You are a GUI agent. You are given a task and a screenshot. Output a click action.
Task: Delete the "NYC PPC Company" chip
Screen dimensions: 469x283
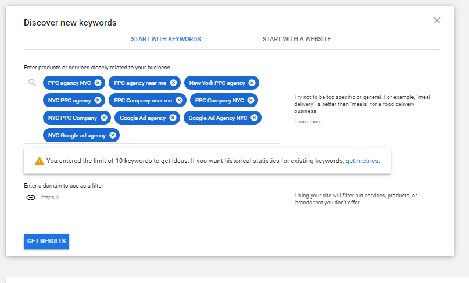click(x=104, y=118)
